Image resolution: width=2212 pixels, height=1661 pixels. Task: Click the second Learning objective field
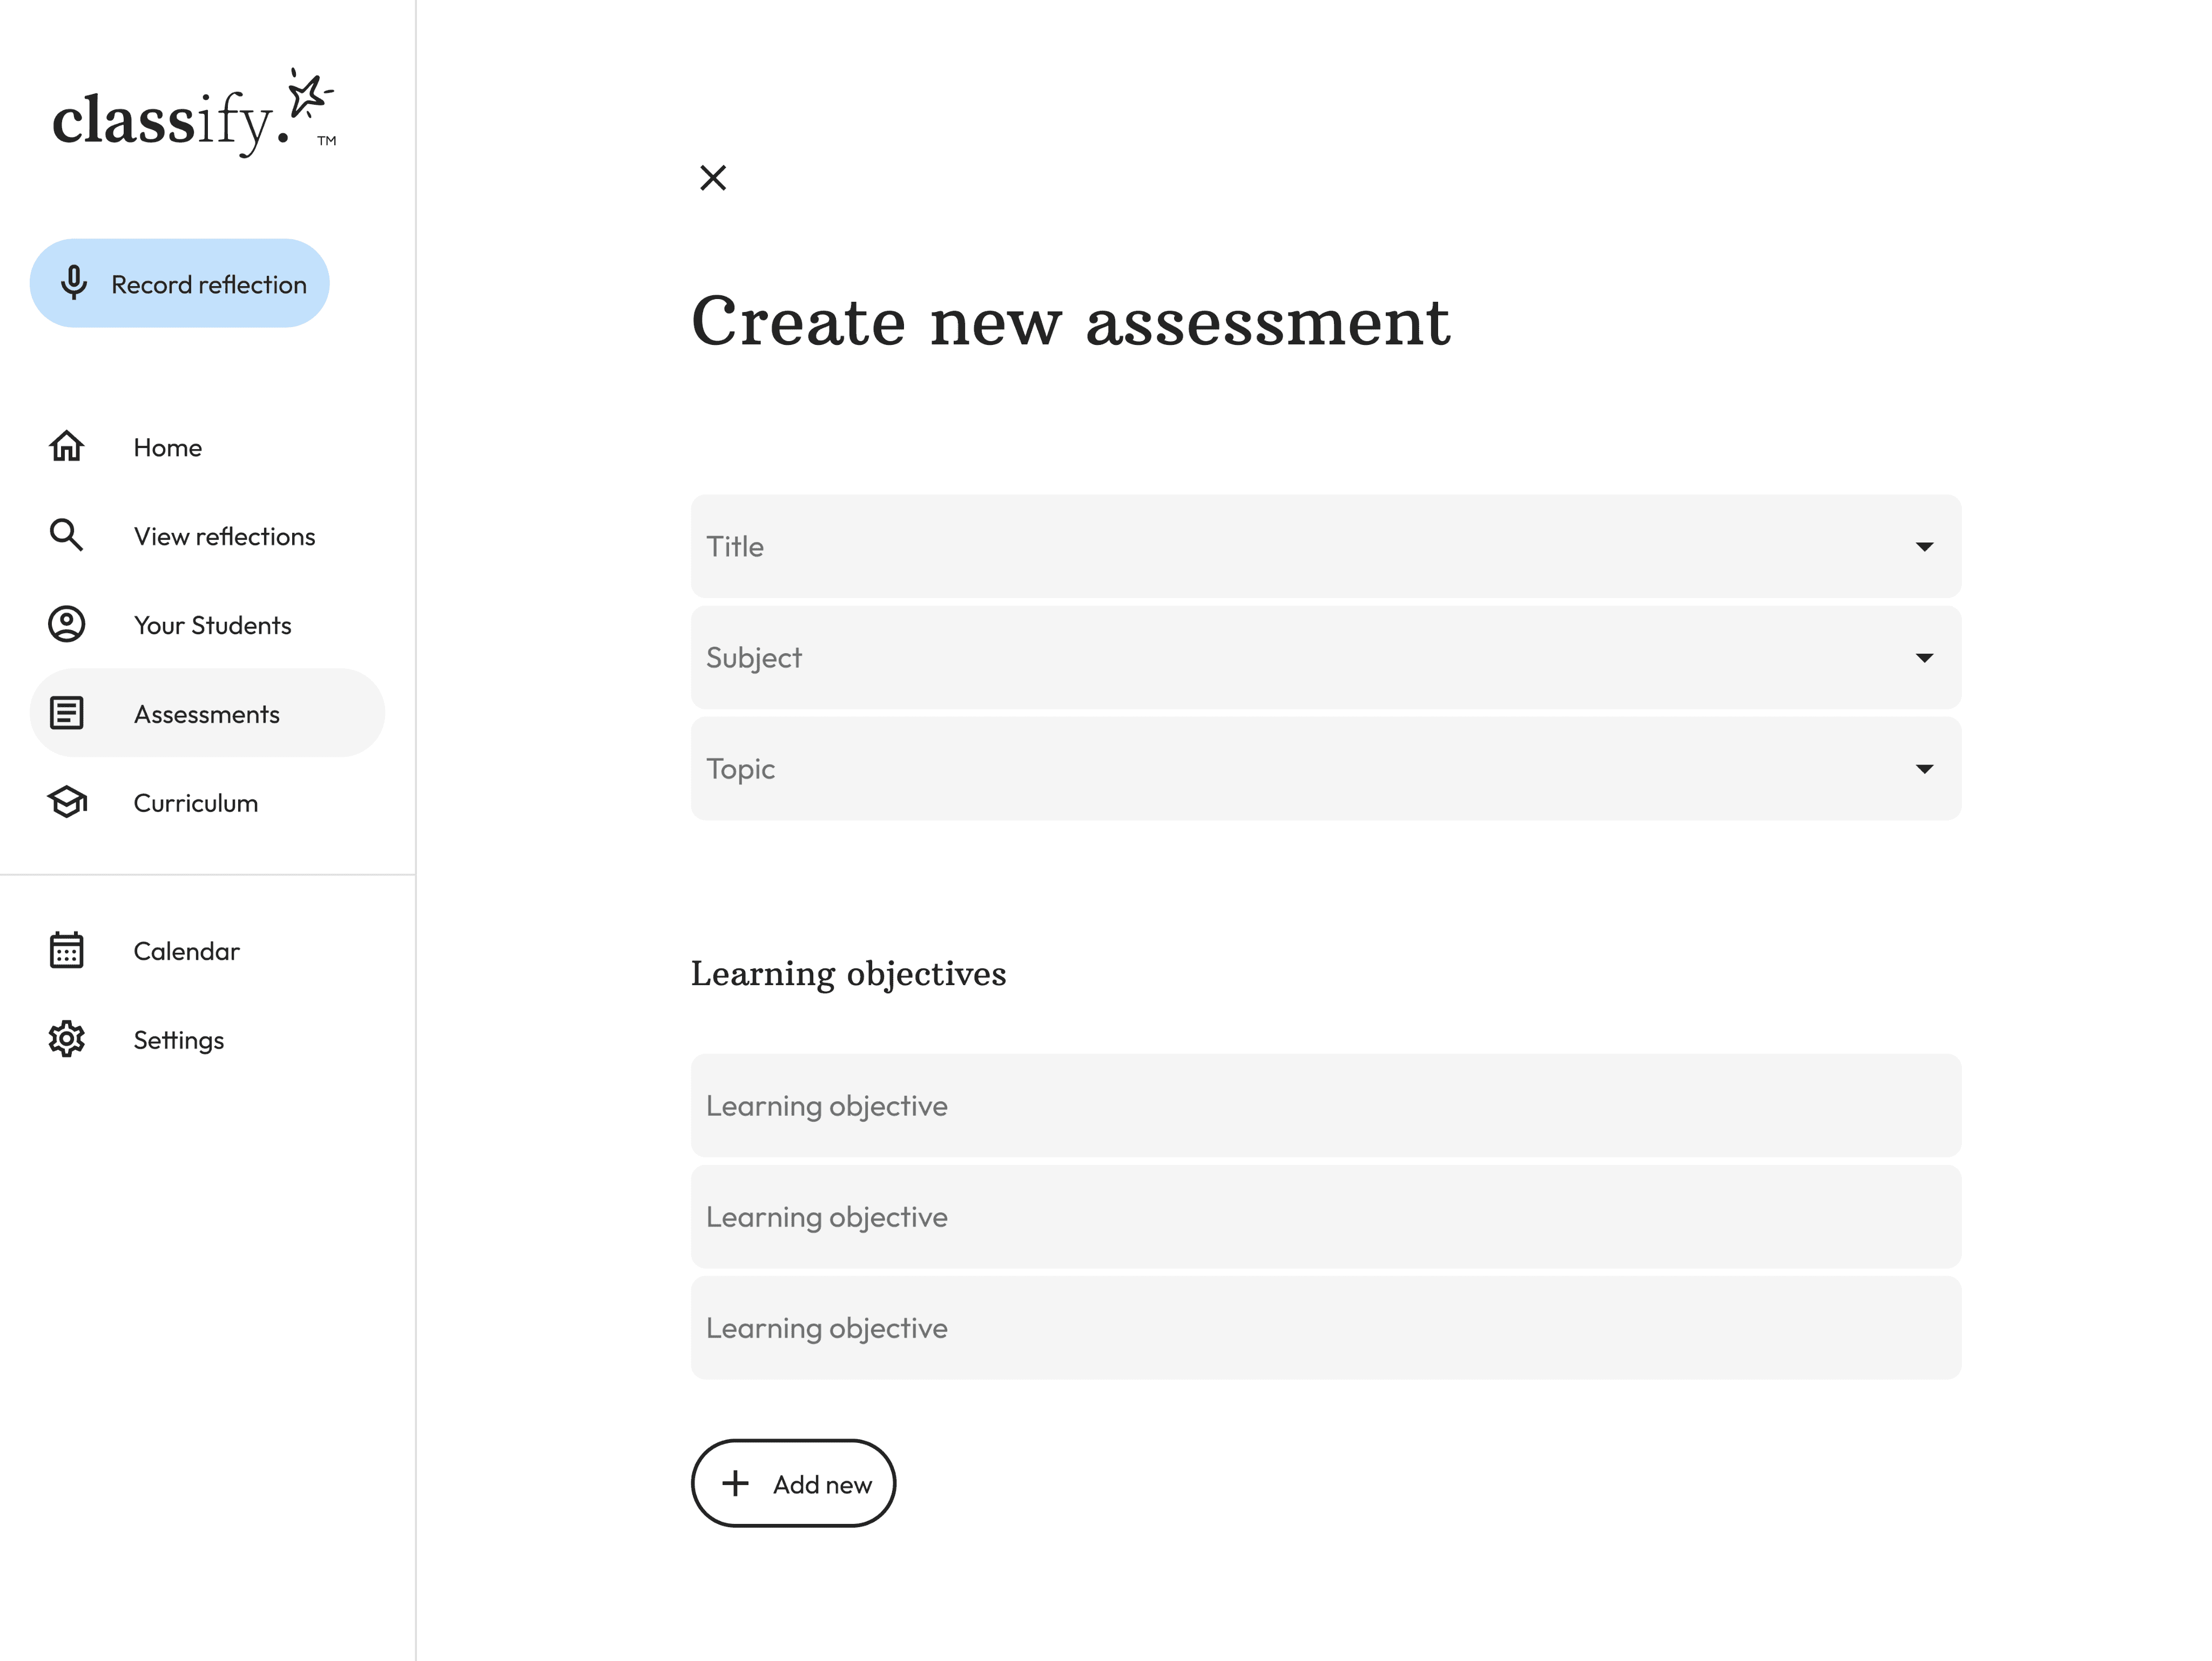(x=1326, y=1216)
